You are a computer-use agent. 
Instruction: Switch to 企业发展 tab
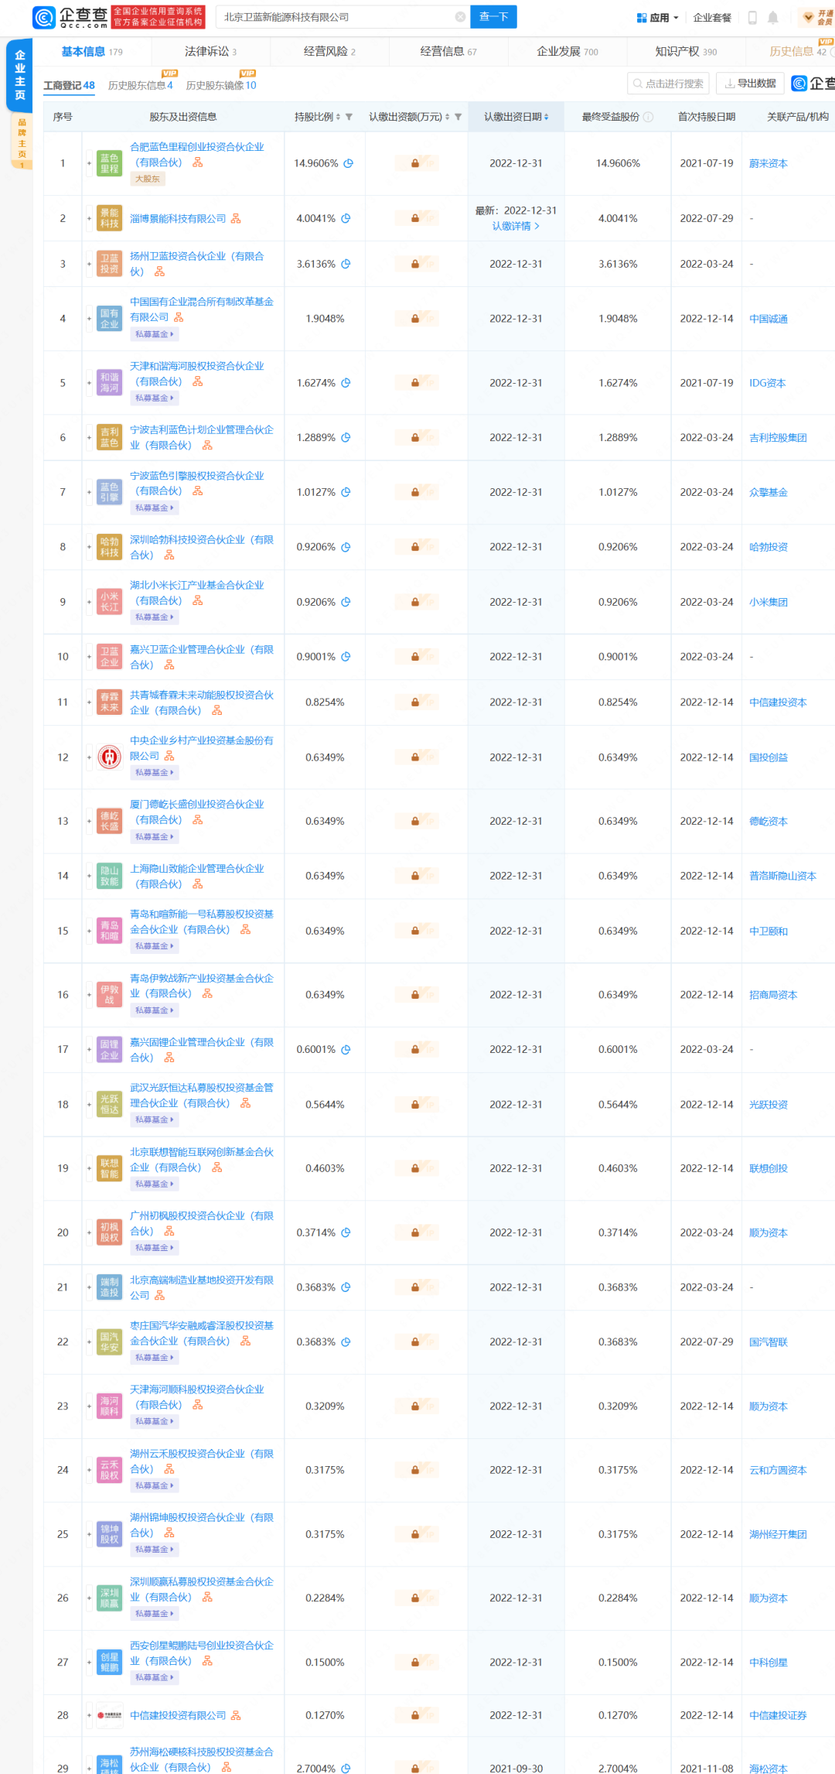click(567, 52)
